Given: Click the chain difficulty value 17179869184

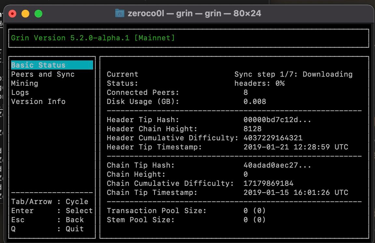Looking at the screenshot, I should point(268,183).
